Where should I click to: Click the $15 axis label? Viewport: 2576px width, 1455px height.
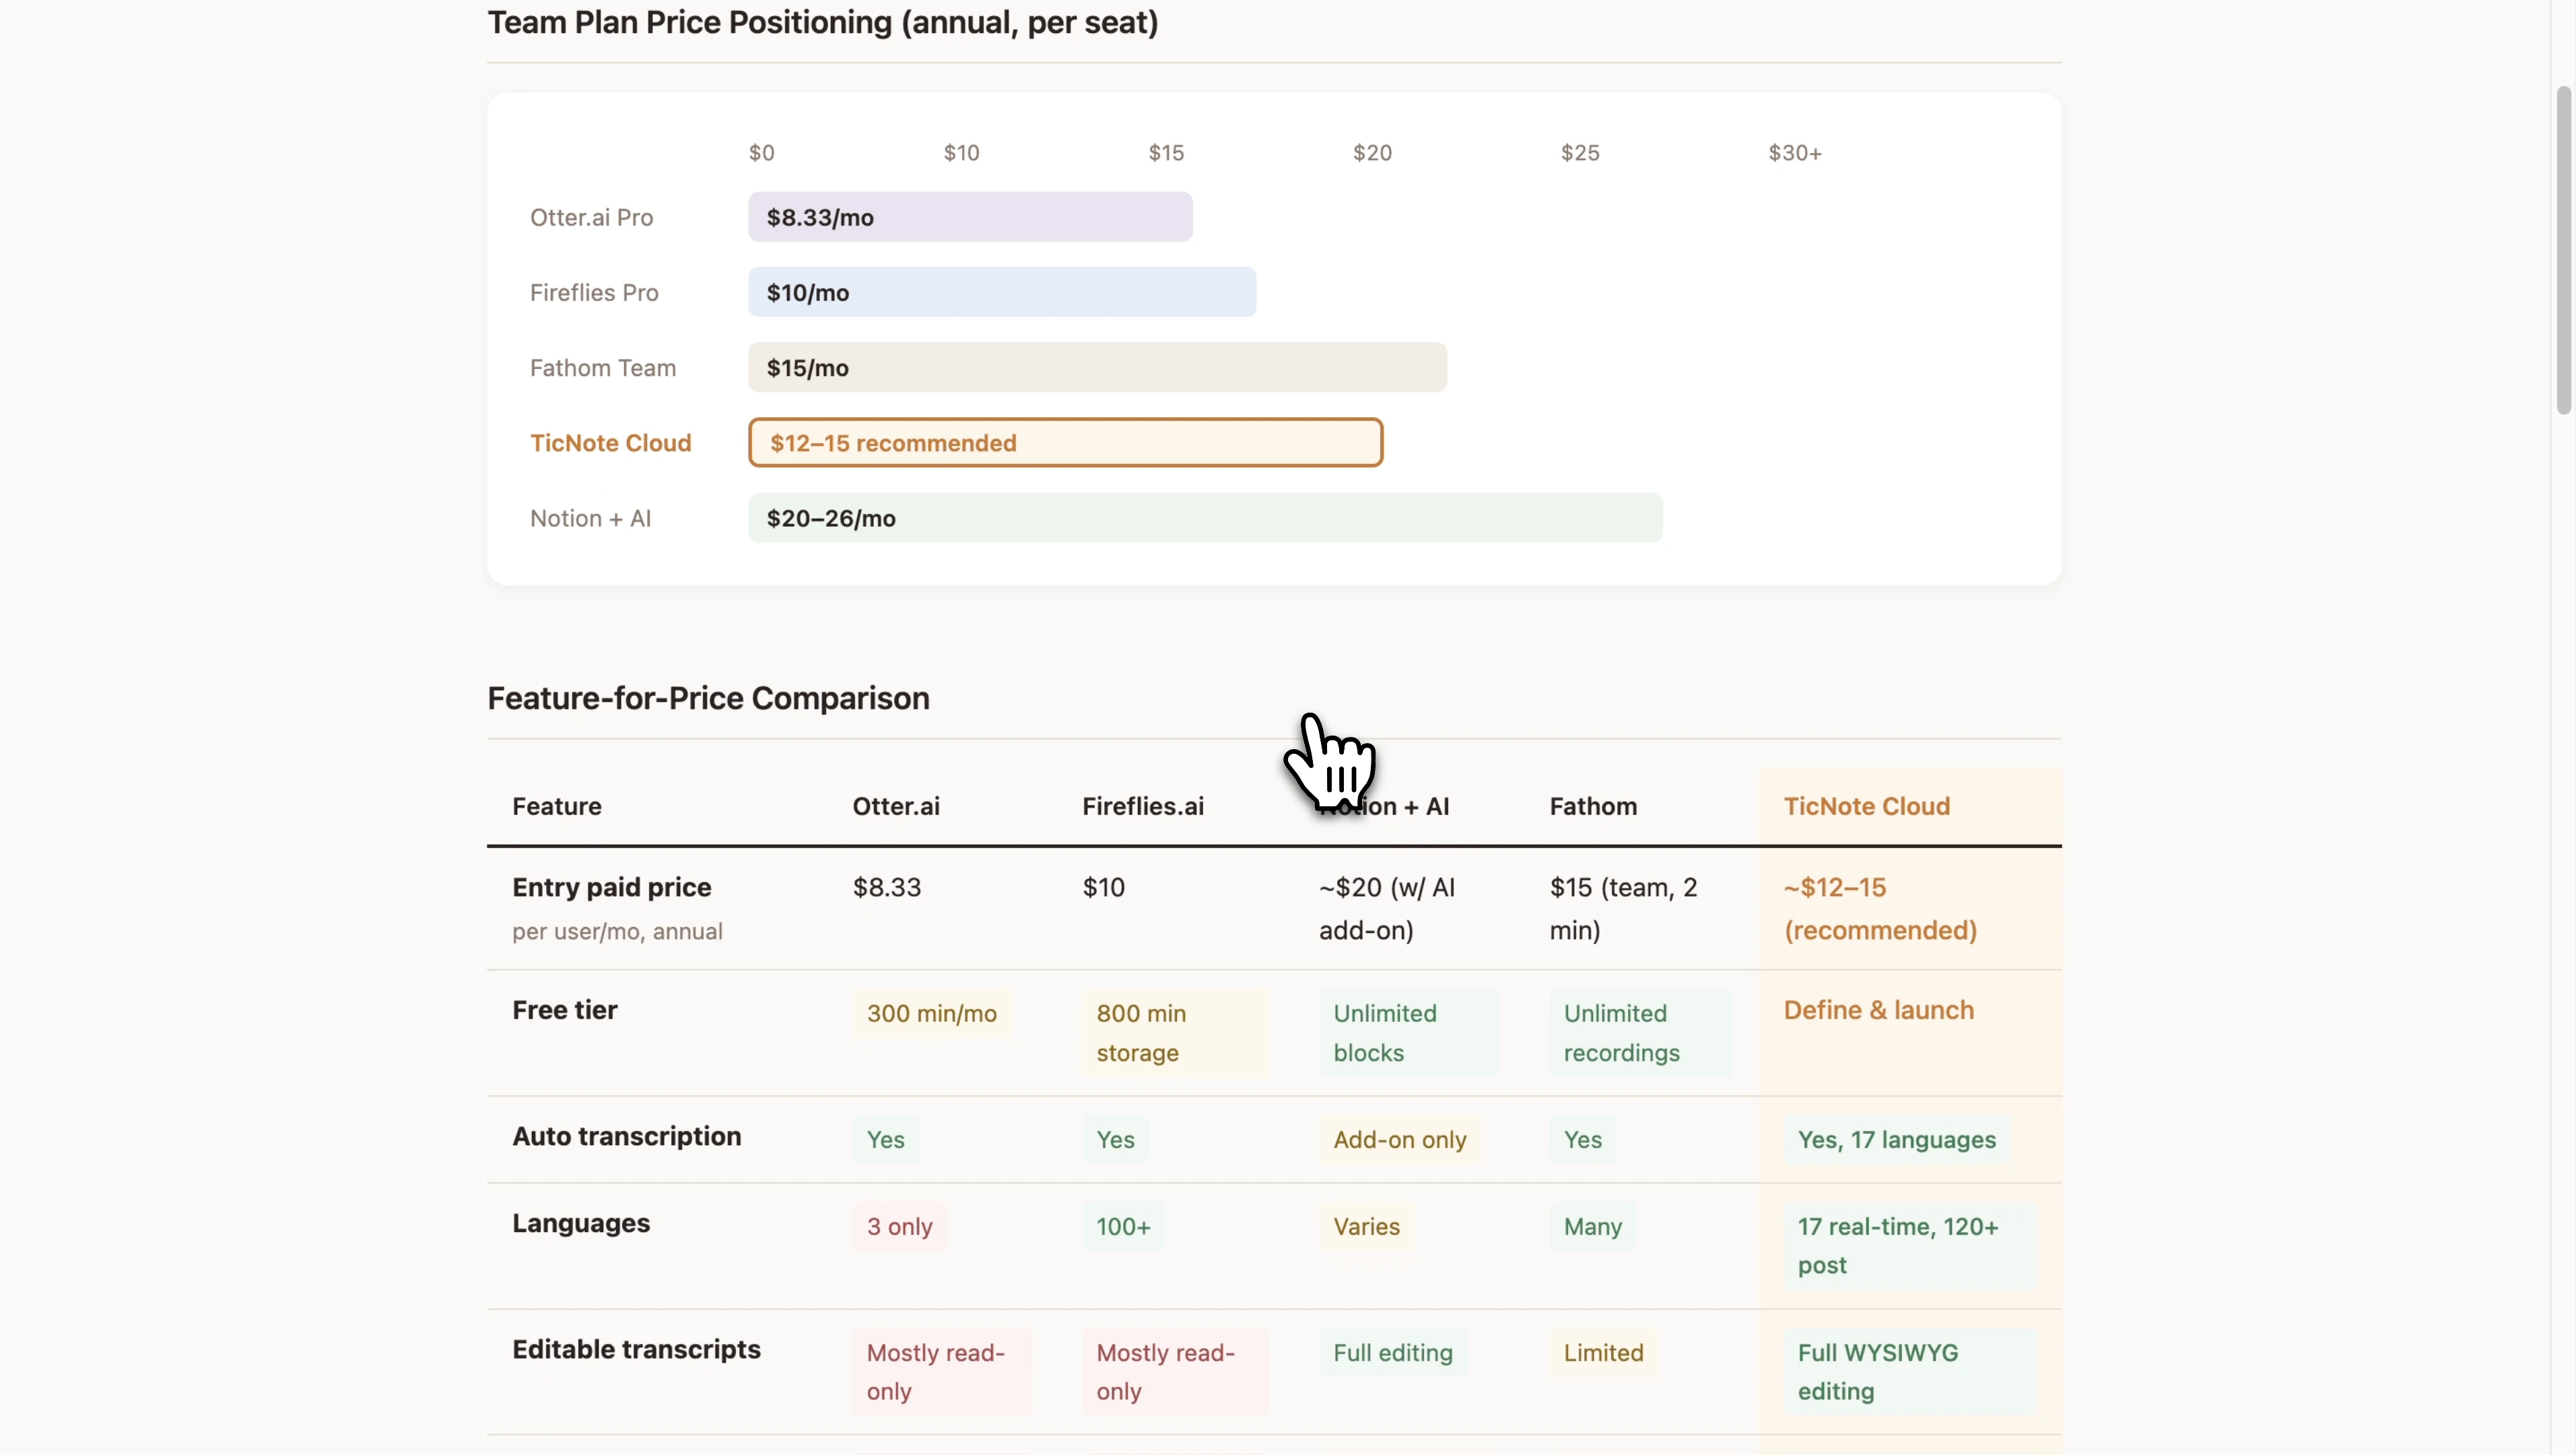tap(1166, 152)
